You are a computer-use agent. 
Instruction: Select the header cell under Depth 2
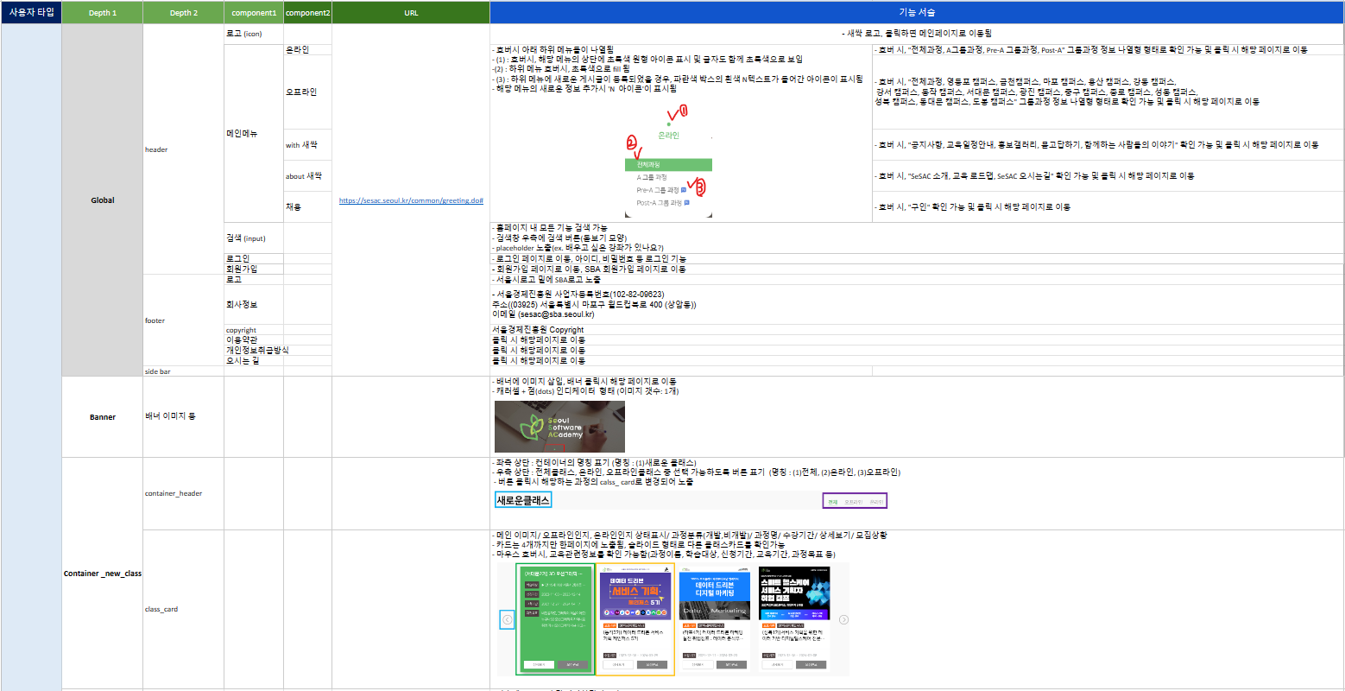[x=184, y=149]
